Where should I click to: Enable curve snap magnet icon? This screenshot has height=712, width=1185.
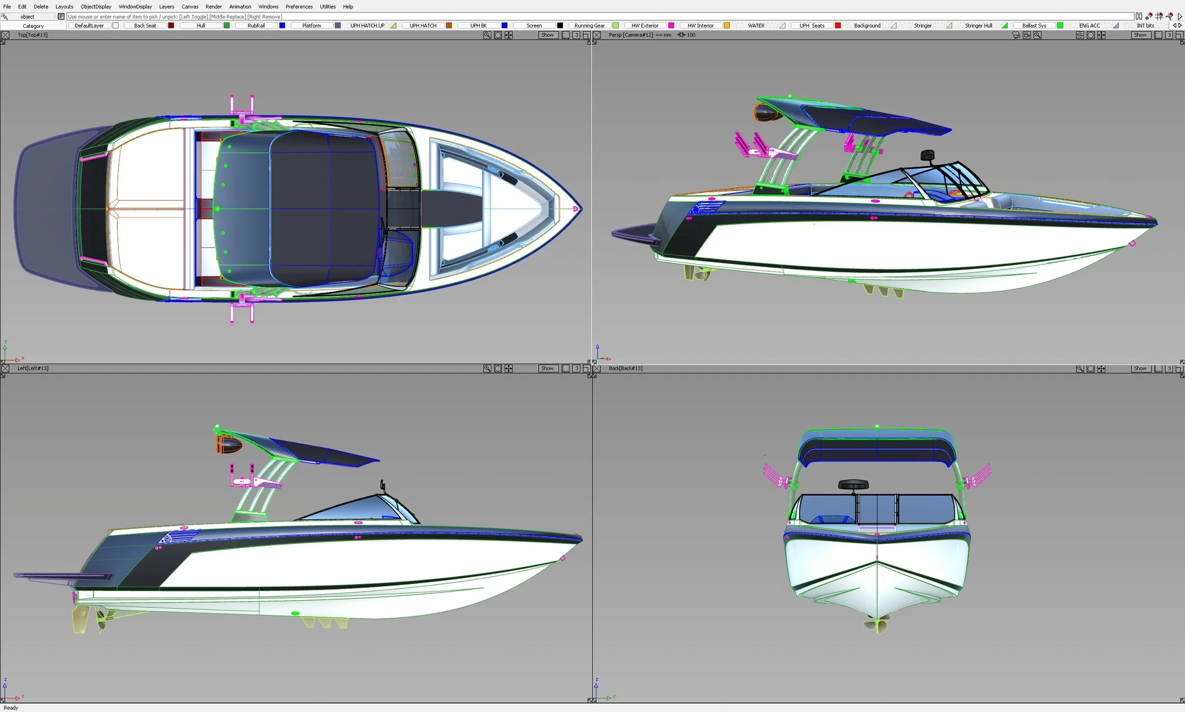pyautogui.click(x=1169, y=16)
